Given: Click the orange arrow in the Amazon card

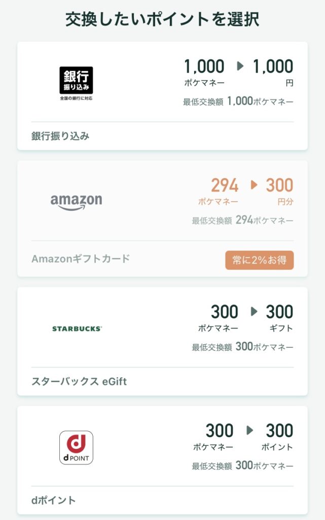Looking at the screenshot, I should pos(254,185).
